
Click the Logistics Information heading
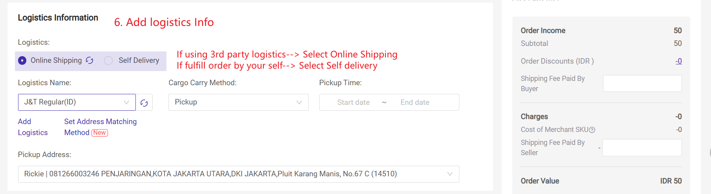58,18
